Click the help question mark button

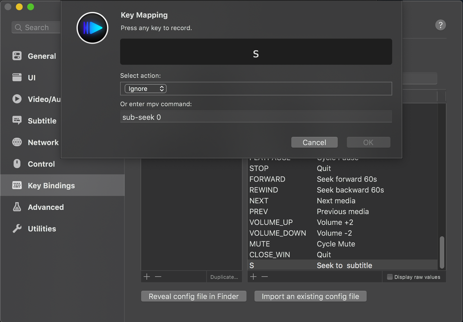pos(440,25)
